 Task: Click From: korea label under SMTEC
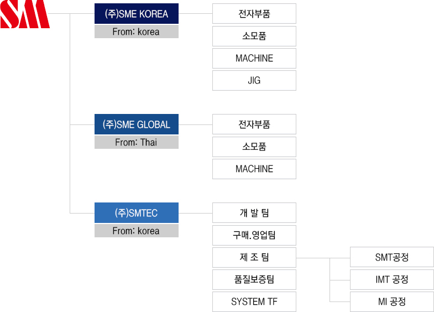(137, 231)
